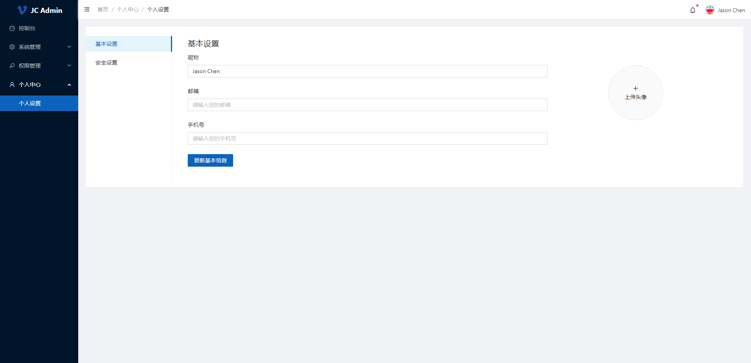This screenshot has height=363, width=751.
Task: Click the Jason Chen avatar image
Action: [710, 10]
